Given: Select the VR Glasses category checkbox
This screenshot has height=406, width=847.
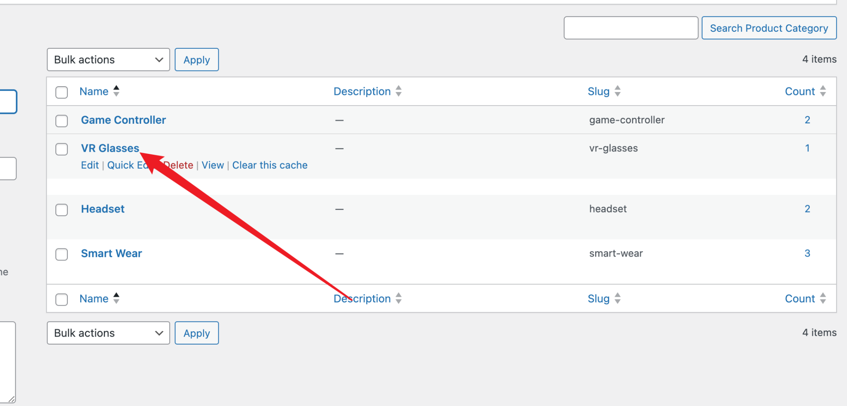Looking at the screenshot, I should [62, 149].
